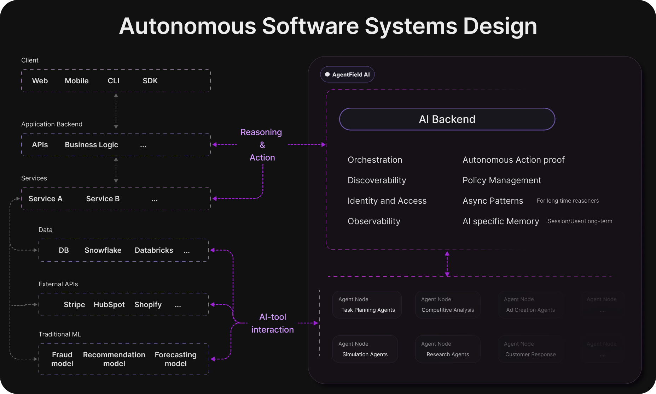Select the Stripe external API icon
Viewport: 656px width, 394px height.
74,304
